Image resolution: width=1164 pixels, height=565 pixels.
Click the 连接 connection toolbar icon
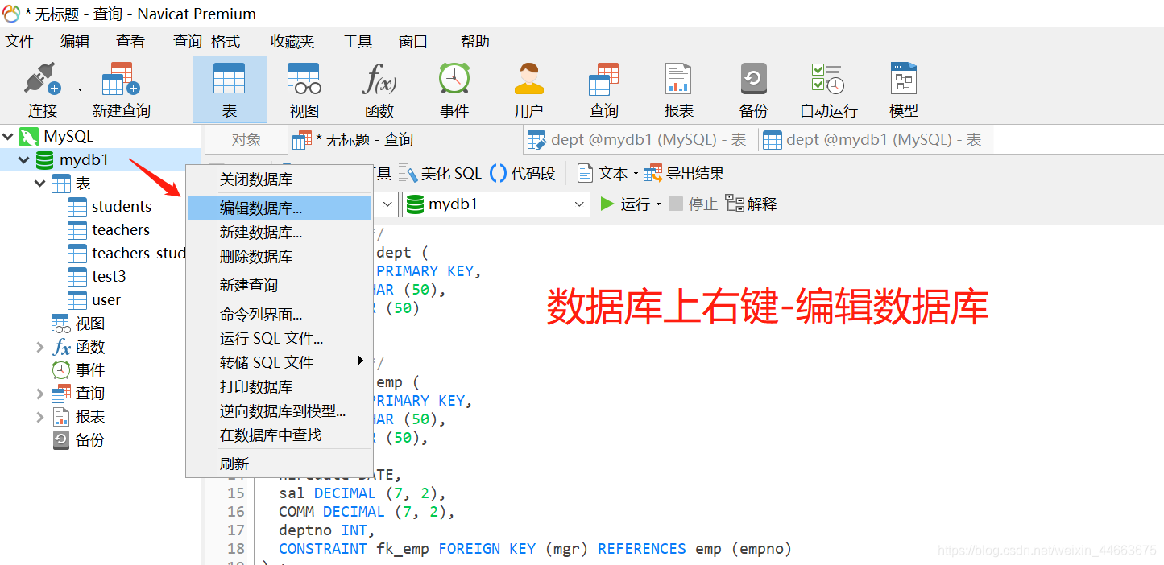click(42, 89)
